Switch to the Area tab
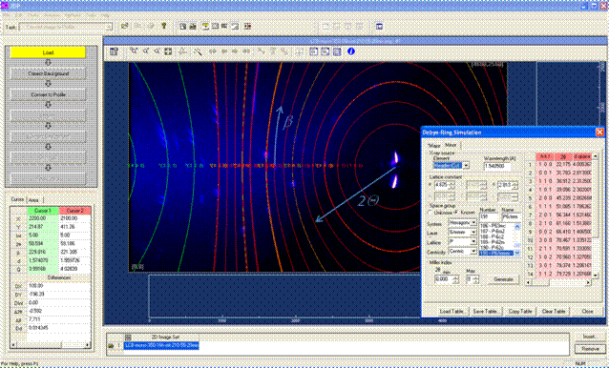609x368 pixels. (33, 199)
